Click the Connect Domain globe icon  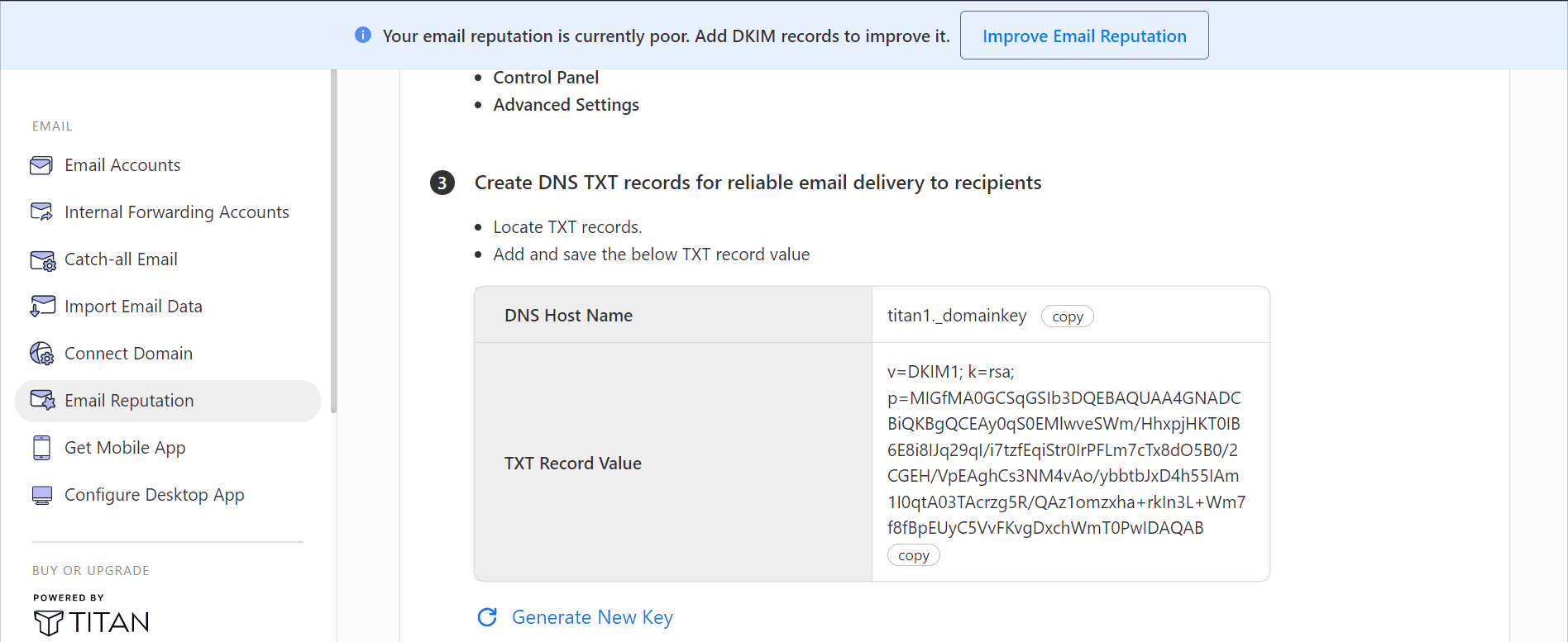(x=42, y=354)
